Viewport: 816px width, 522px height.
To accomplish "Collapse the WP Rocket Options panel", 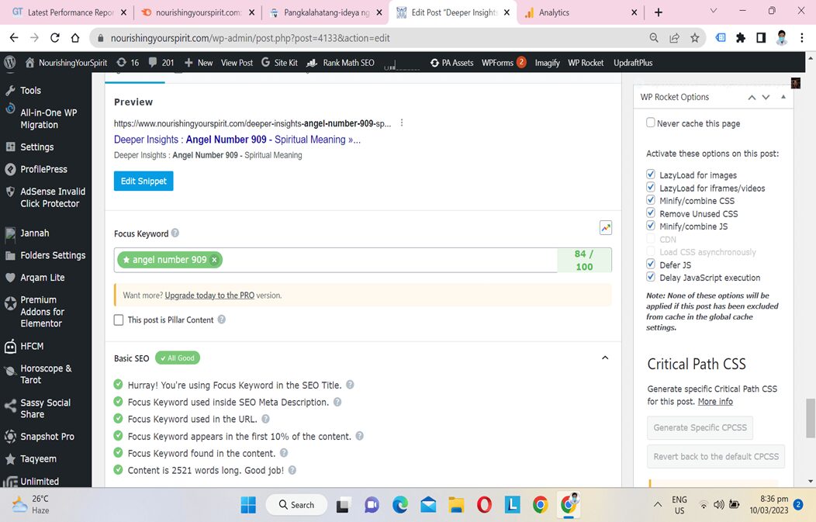I will tap(783, 97).
